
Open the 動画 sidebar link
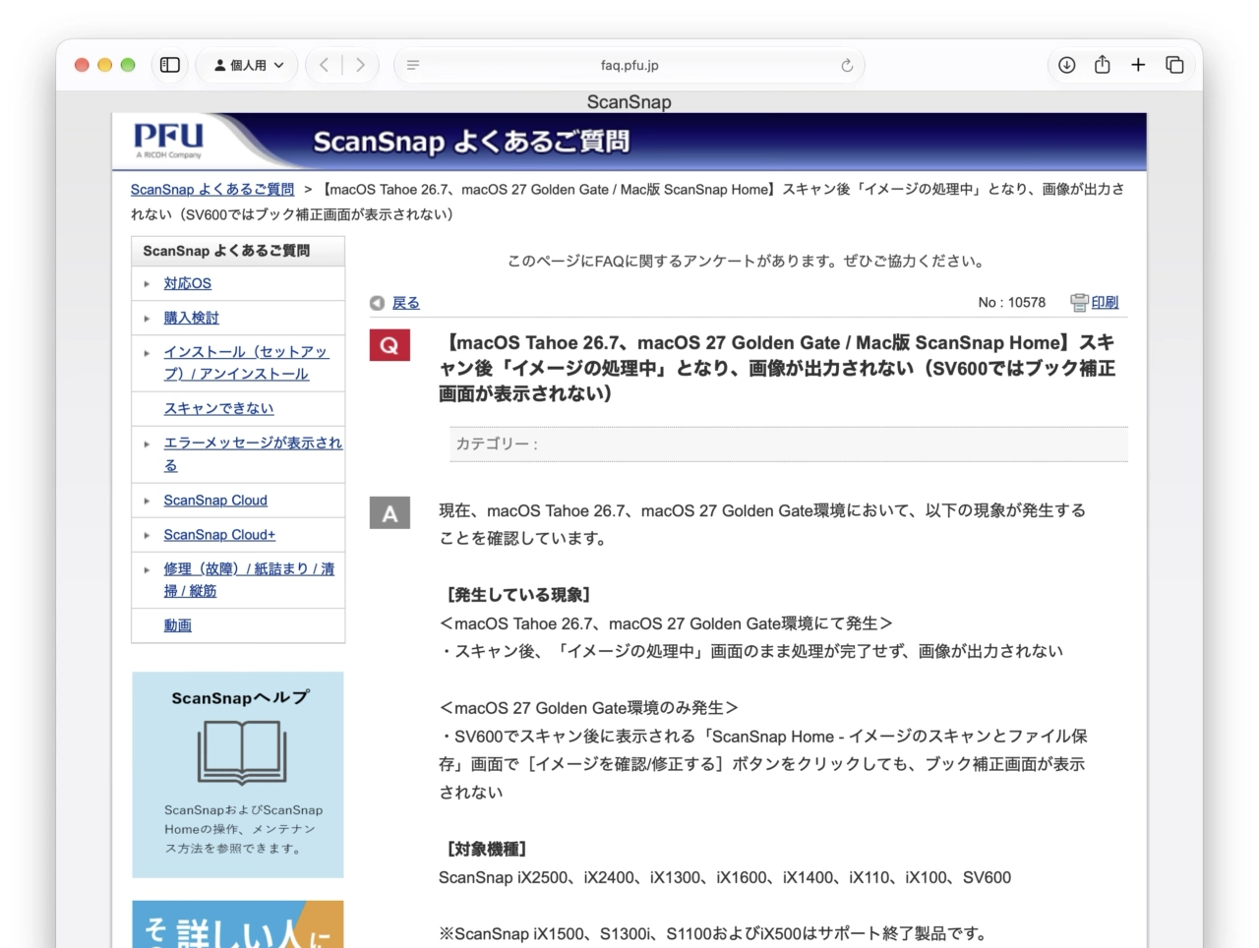tap(177, 625)
